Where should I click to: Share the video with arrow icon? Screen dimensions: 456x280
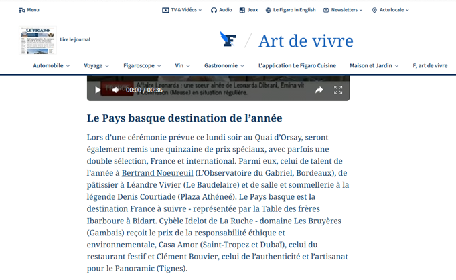click(x=319, y=90)
